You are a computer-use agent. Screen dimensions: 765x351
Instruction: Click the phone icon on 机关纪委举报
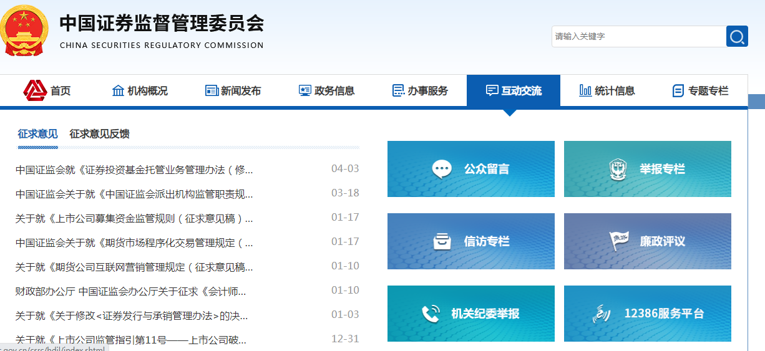431,314
